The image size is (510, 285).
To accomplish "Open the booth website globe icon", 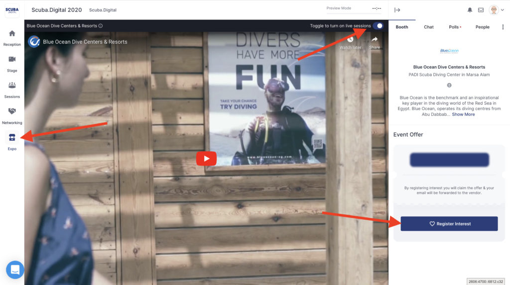I will (x=449, y=85).
